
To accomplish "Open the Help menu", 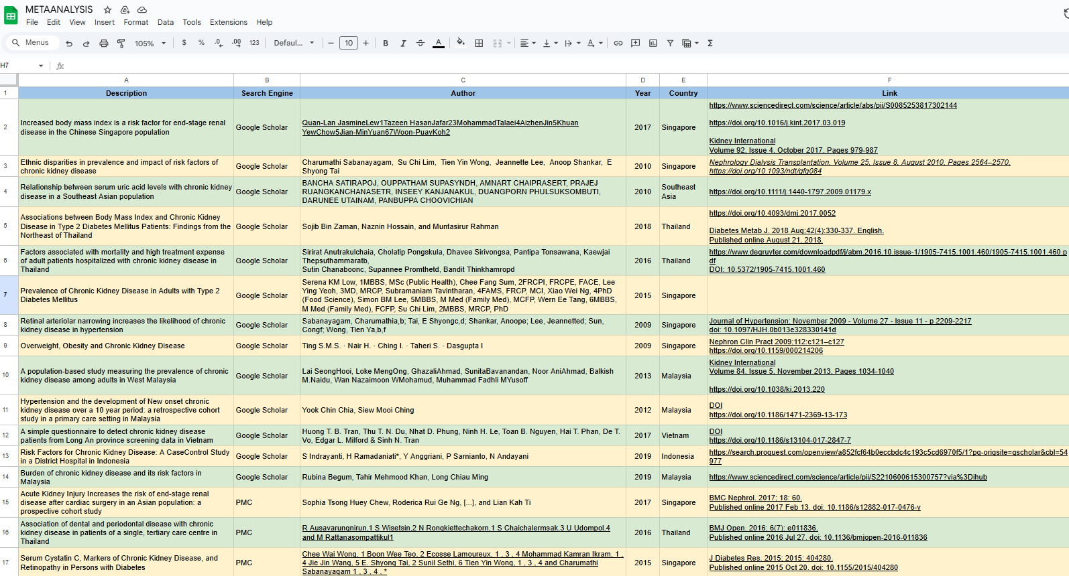I will tap(264, 22).
